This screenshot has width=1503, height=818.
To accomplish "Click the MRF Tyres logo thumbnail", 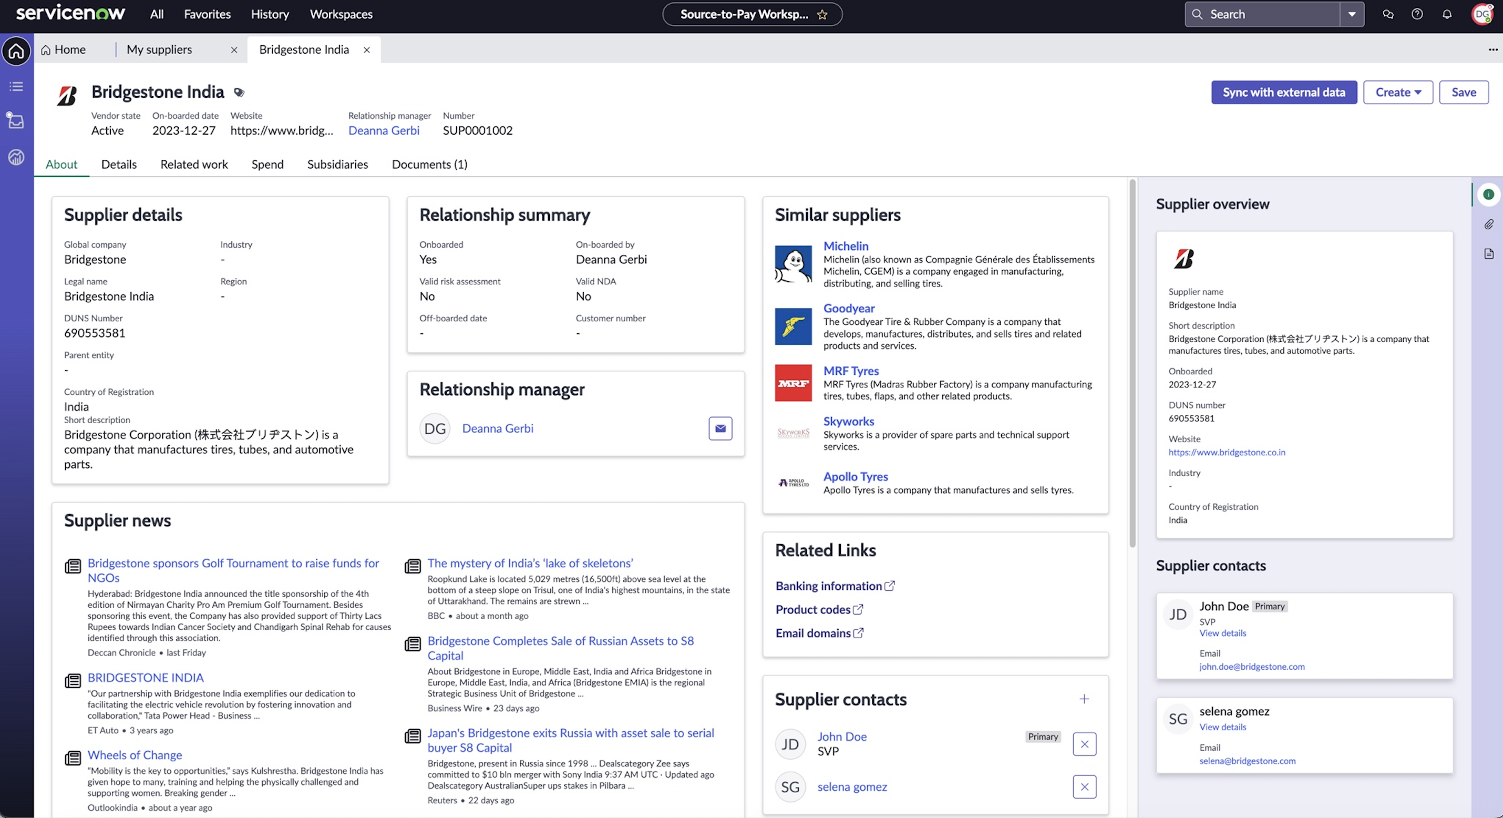I will point(793,383).
